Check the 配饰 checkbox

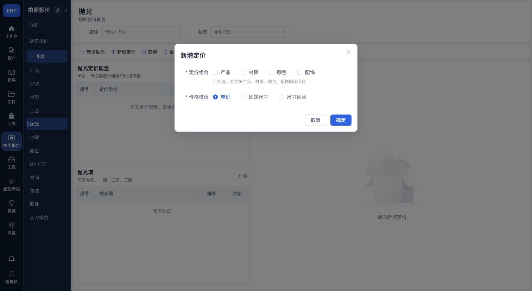[300, 72]
